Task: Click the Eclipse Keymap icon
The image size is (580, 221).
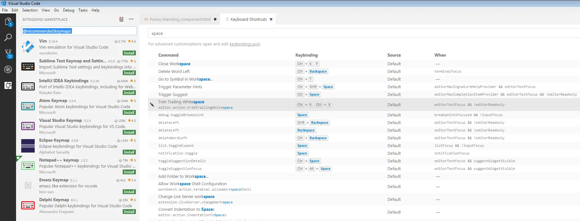Action: point(28,146)
